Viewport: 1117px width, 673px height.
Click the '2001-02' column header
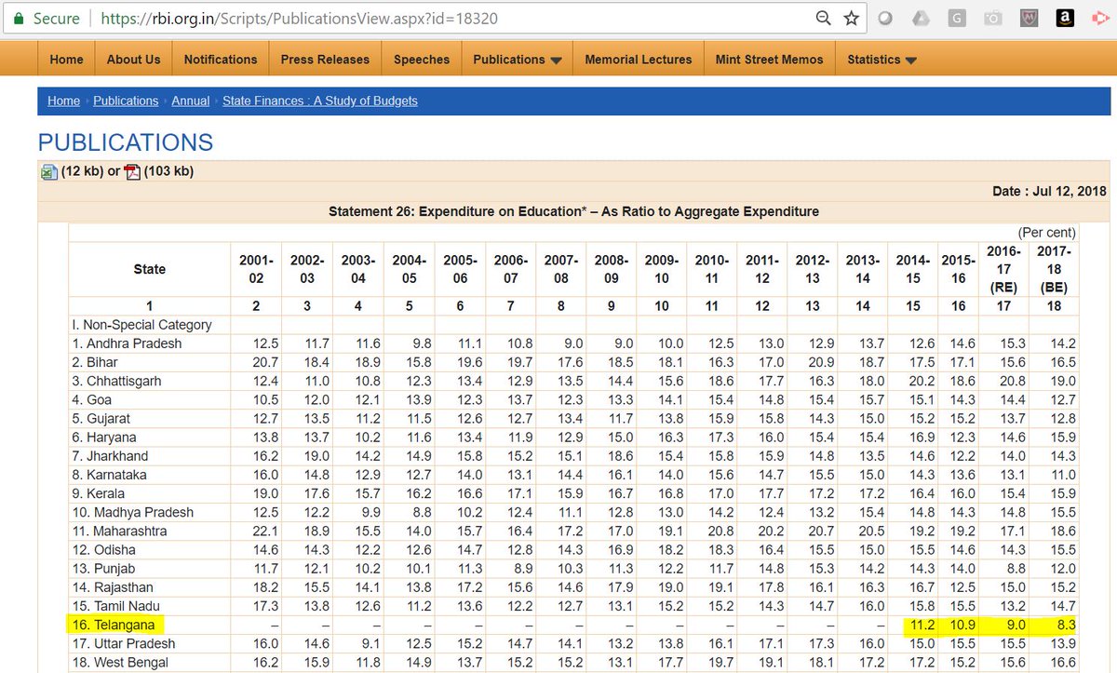coord(256,269)
